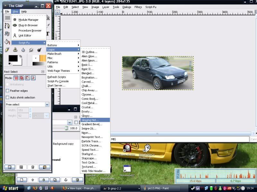Open the px unit dropdown
Viewport: 257px width, 192px height.
tap(41, 116)
